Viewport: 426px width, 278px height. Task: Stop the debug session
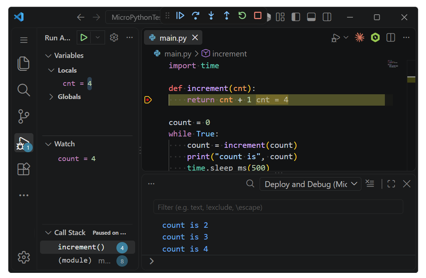click(257, 15)
